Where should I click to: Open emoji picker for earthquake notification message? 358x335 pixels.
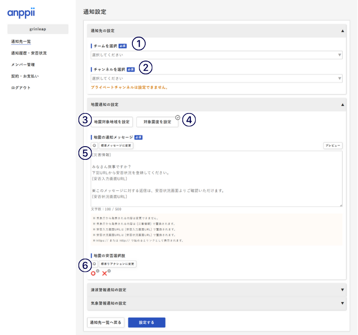(x=94, y=146)
